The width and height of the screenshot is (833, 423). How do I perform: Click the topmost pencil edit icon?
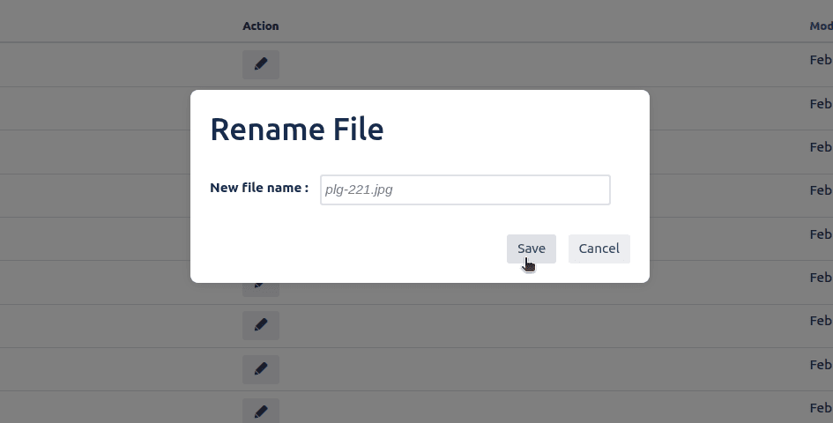point(260,64)
